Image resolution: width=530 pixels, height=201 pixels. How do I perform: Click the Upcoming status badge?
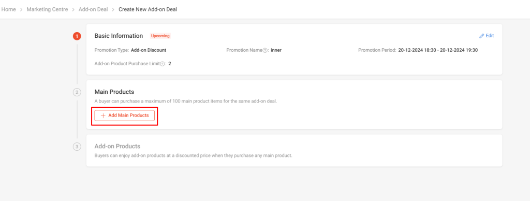pyautogui.click(x=160, y=36)
